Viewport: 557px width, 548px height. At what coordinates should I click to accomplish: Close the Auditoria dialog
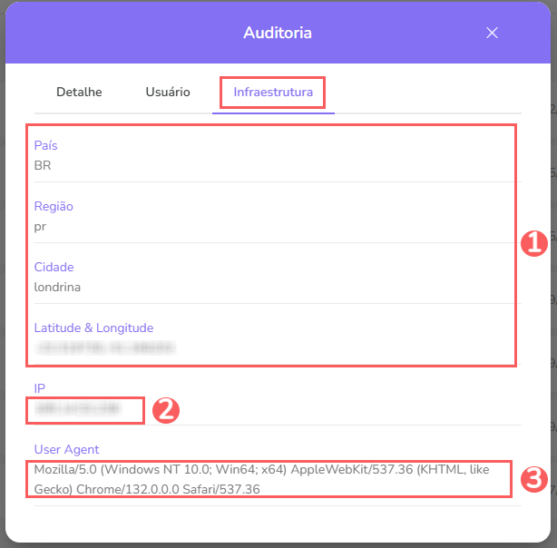pyautogui.click(x=492, y=33)
